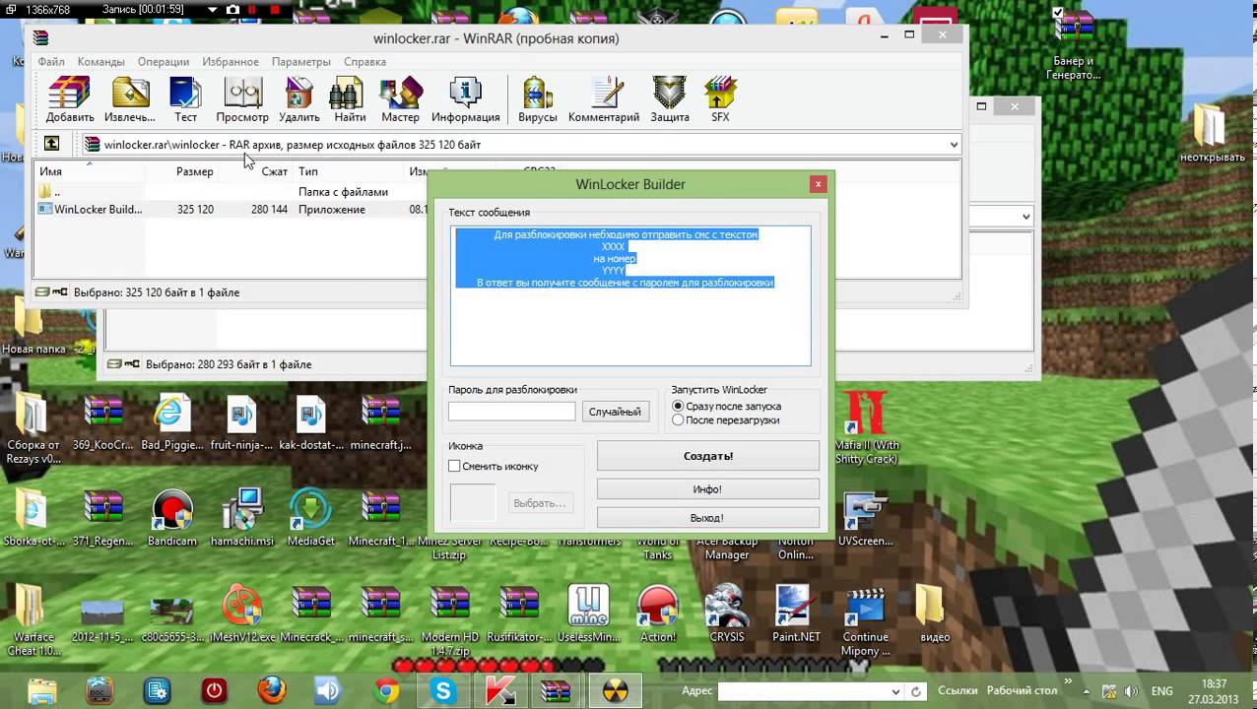Click the Пароль для разблокировки input field

pos(511,412)
